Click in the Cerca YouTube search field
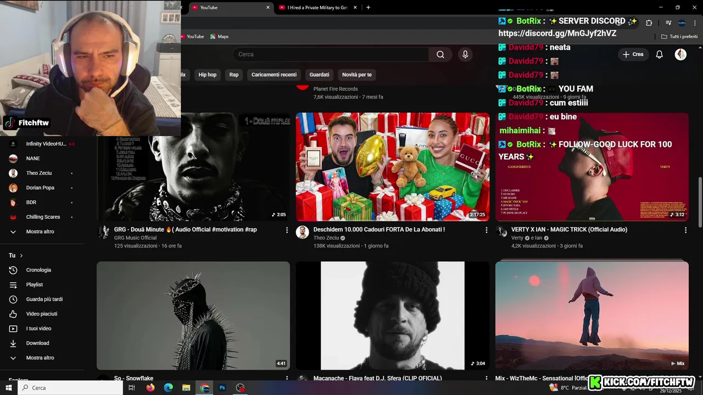703x395 pixels. tap(331, 54)
